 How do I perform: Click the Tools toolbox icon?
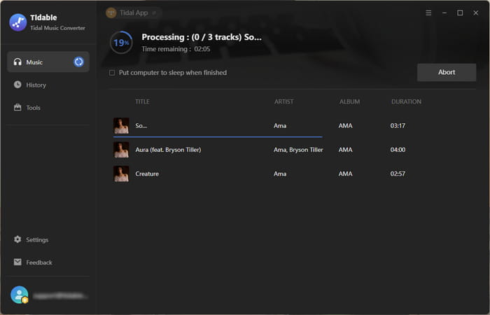tap(17, 108)
